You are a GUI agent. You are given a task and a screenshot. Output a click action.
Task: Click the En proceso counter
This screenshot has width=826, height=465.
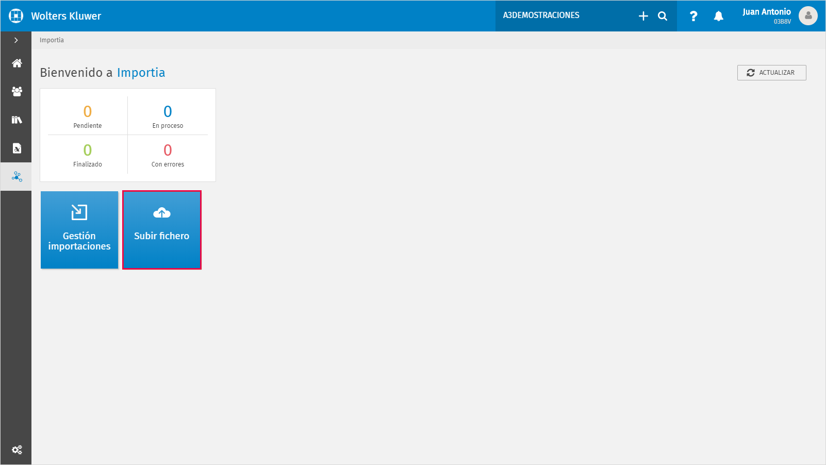point(168,116)
